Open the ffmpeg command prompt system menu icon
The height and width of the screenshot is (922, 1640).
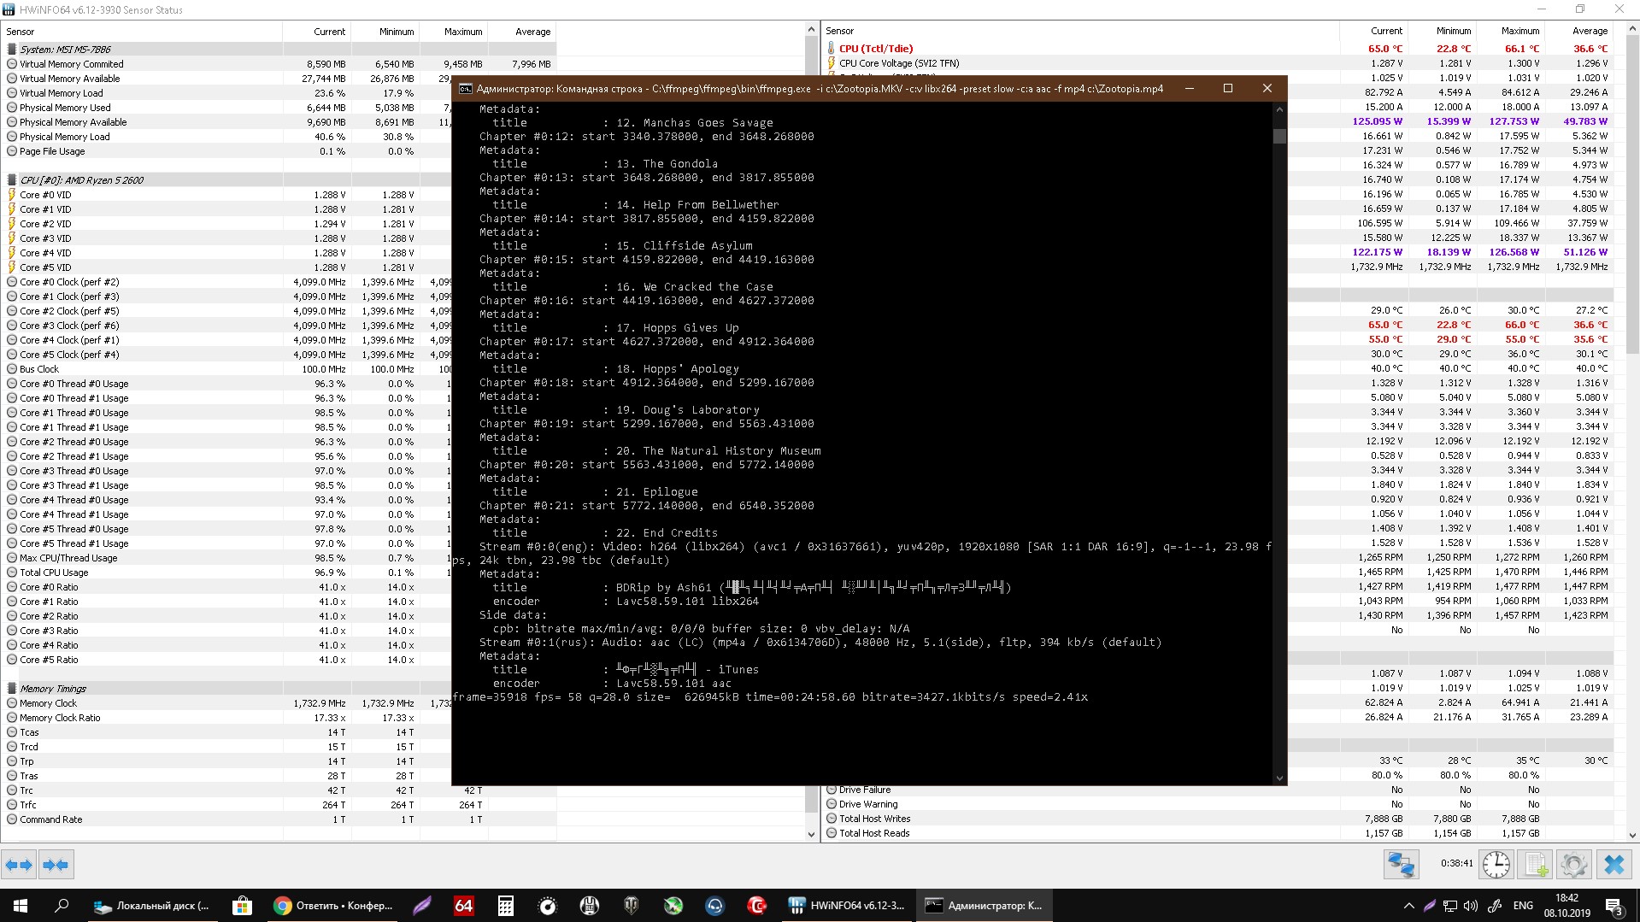465,89
